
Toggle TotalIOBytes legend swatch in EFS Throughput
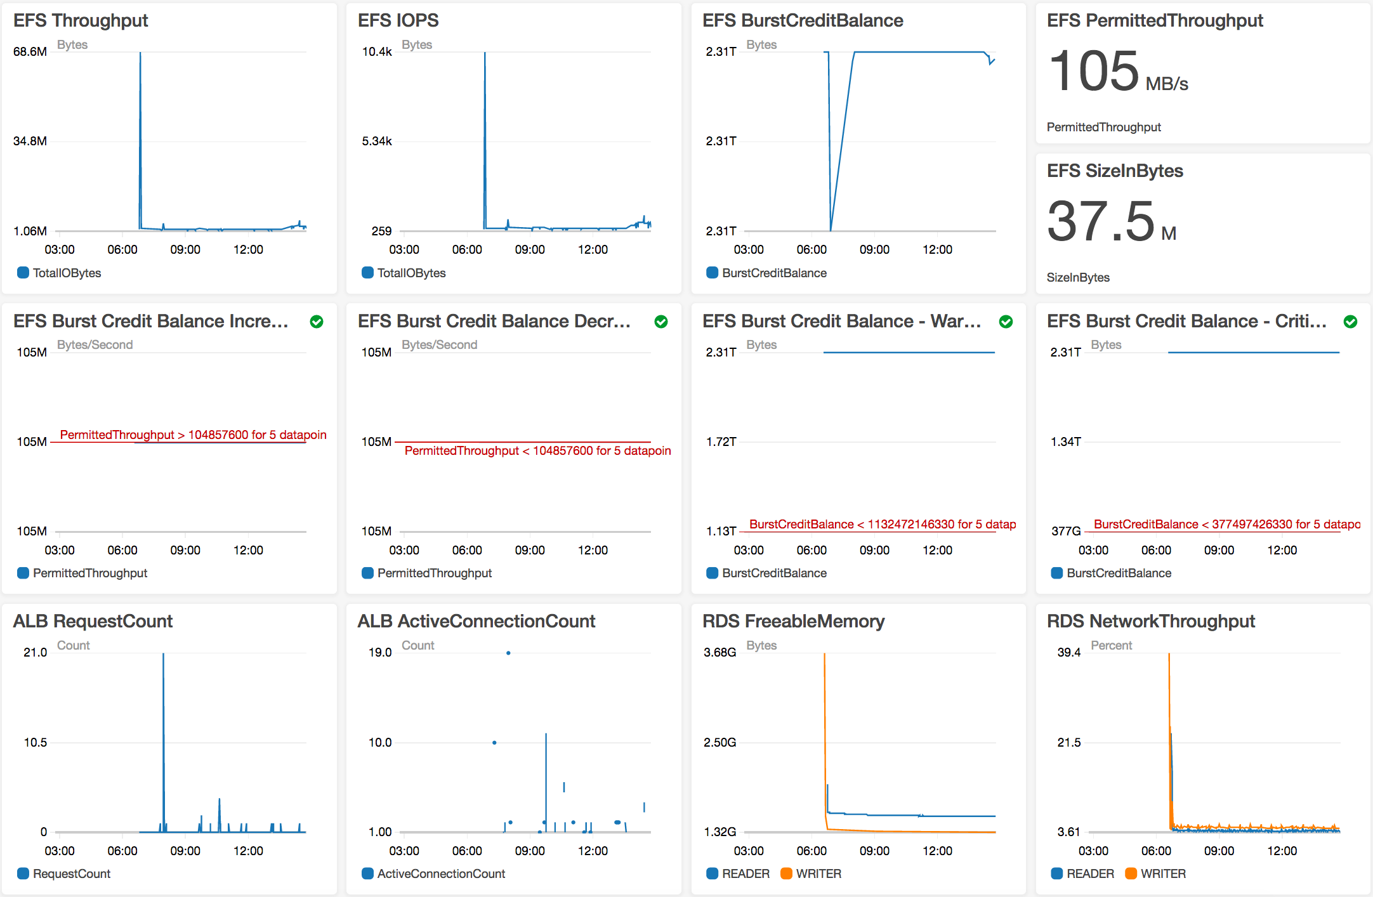click(x=23, y=273)
